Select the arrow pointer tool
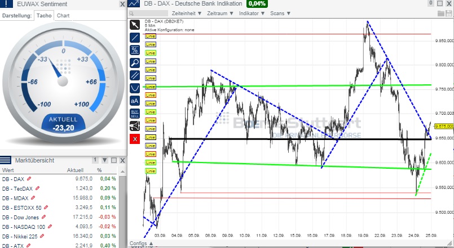This screenshot has width=454, height=248. click(x=135, y=25)
